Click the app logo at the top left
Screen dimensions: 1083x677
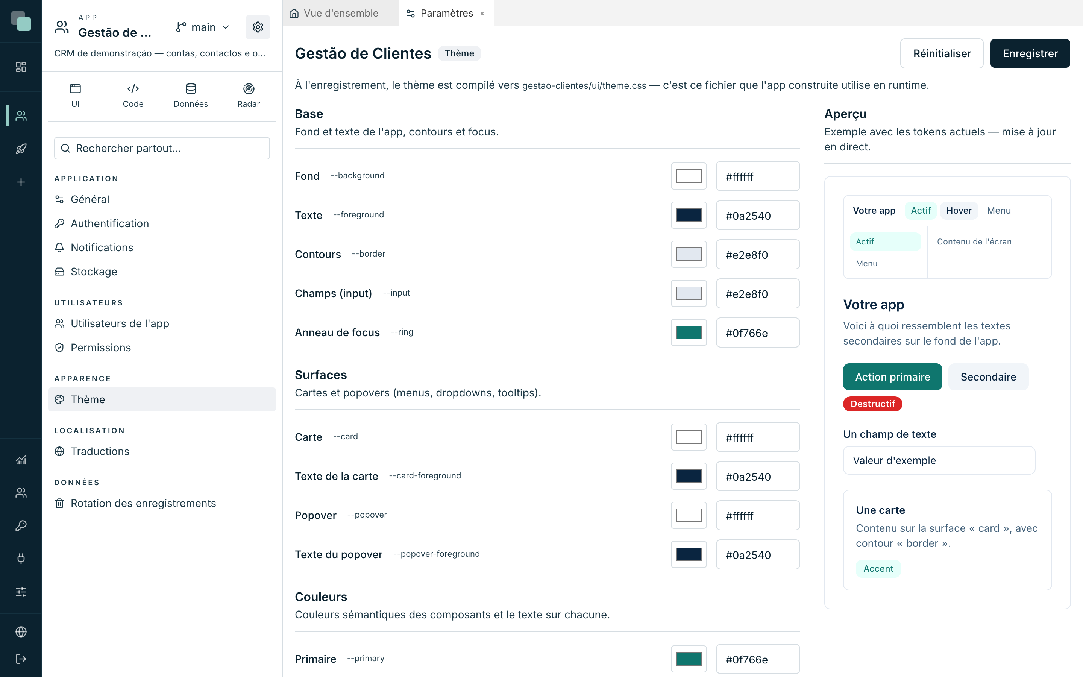click(x=21, y=21)
